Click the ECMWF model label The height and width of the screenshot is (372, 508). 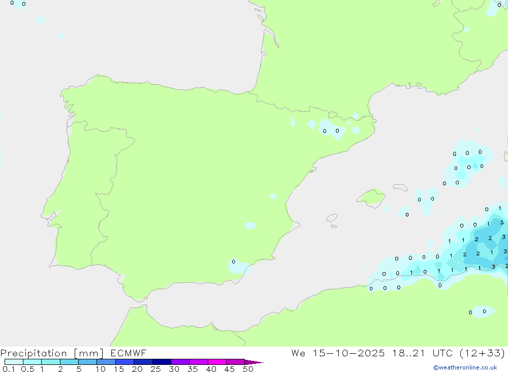(x=129, y=353)
